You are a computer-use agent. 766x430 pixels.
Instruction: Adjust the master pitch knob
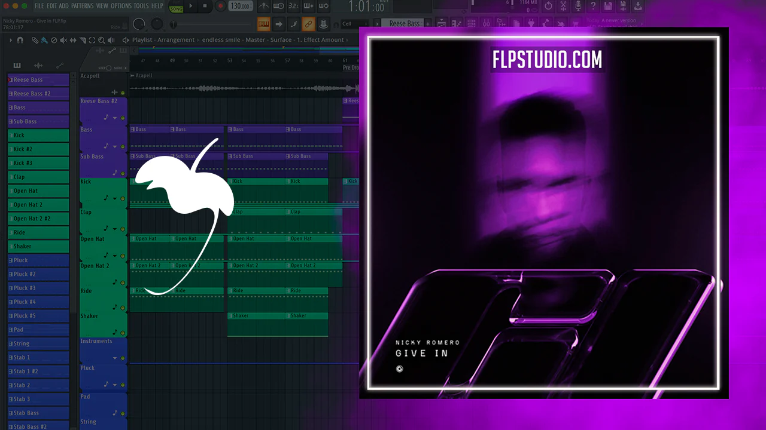[x=157, y=24]
